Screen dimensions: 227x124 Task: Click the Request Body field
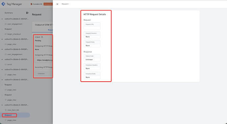pyautogui.click(x=92, y=44)
